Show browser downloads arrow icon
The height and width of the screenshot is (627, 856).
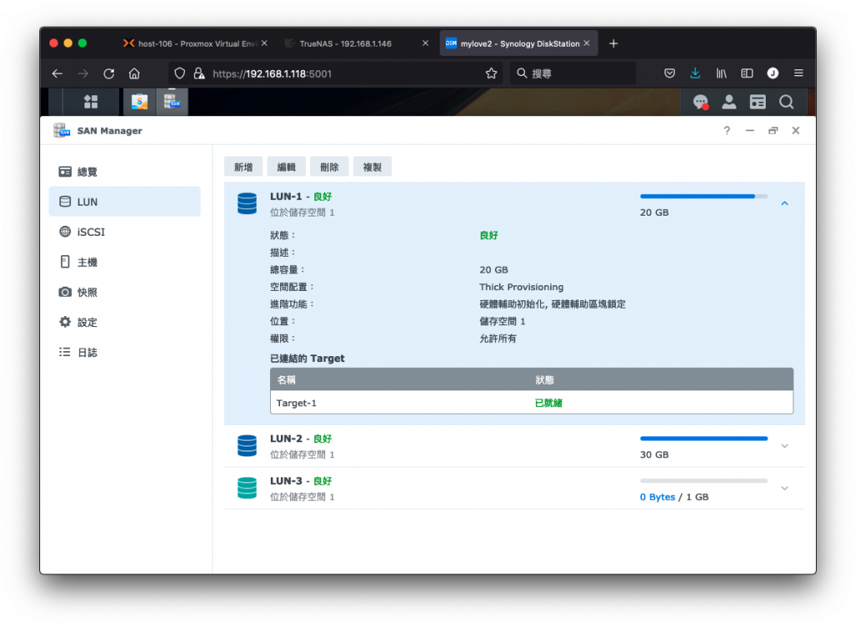[x=695, y=74]
